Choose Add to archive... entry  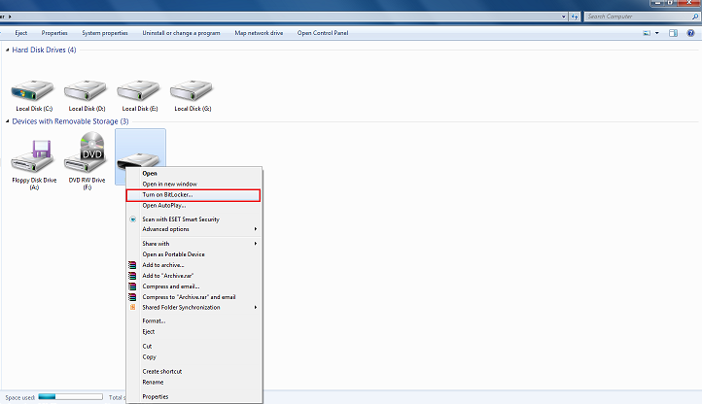pyautogui.click(x=193, y=265)
